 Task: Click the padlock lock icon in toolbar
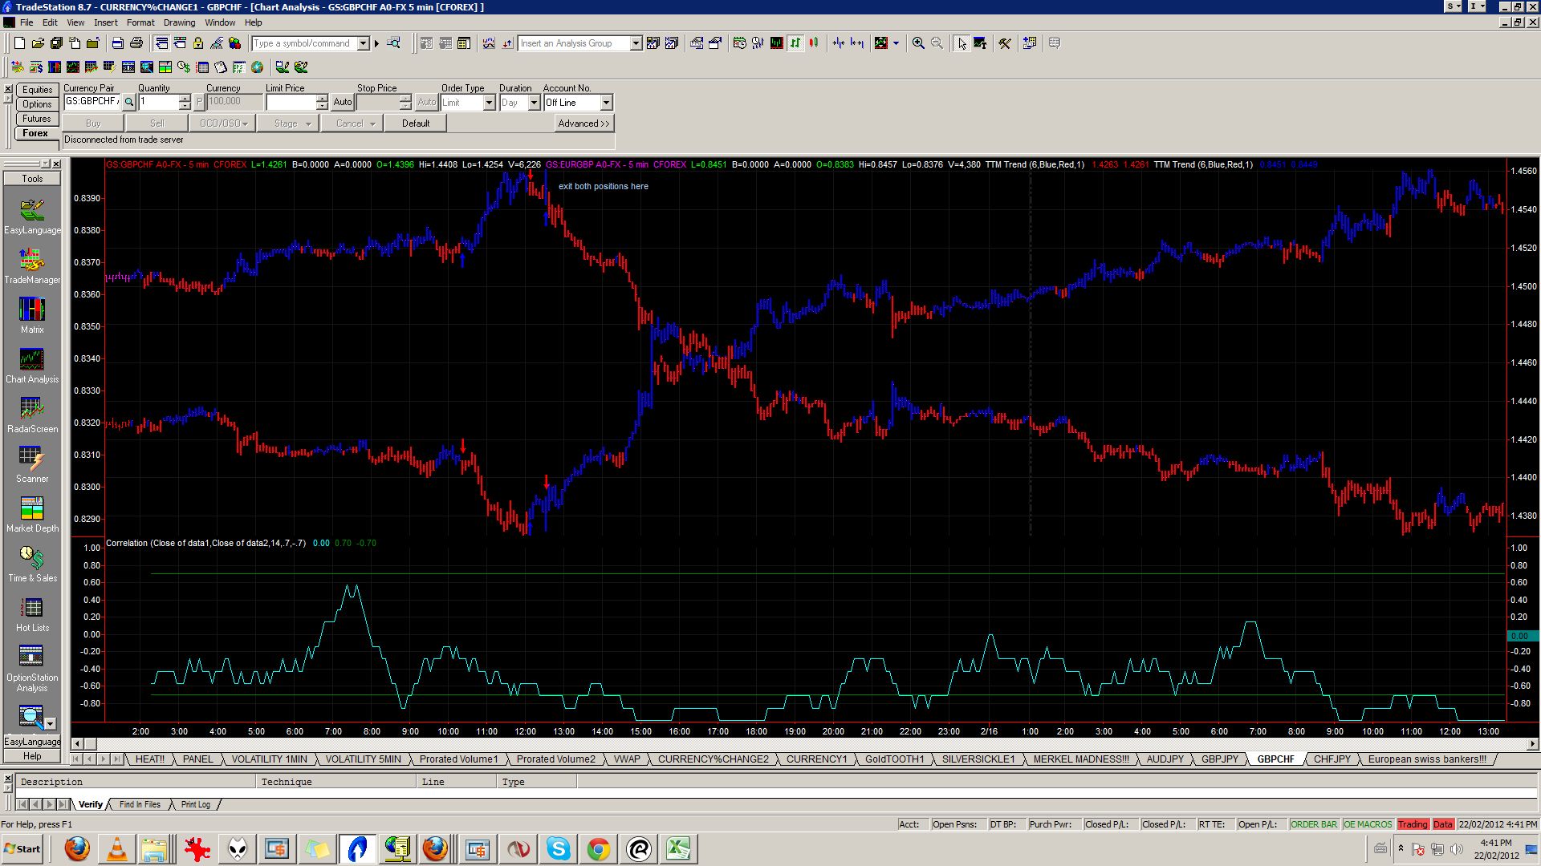[198, 43]
